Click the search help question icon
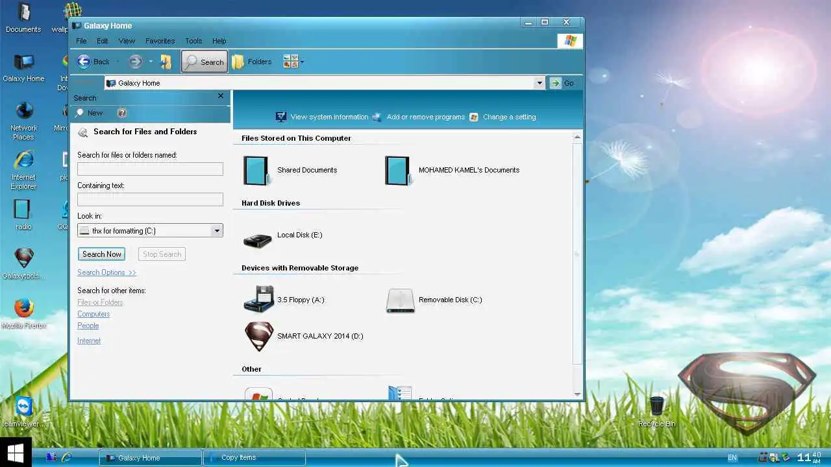 [x=121, y=113]
